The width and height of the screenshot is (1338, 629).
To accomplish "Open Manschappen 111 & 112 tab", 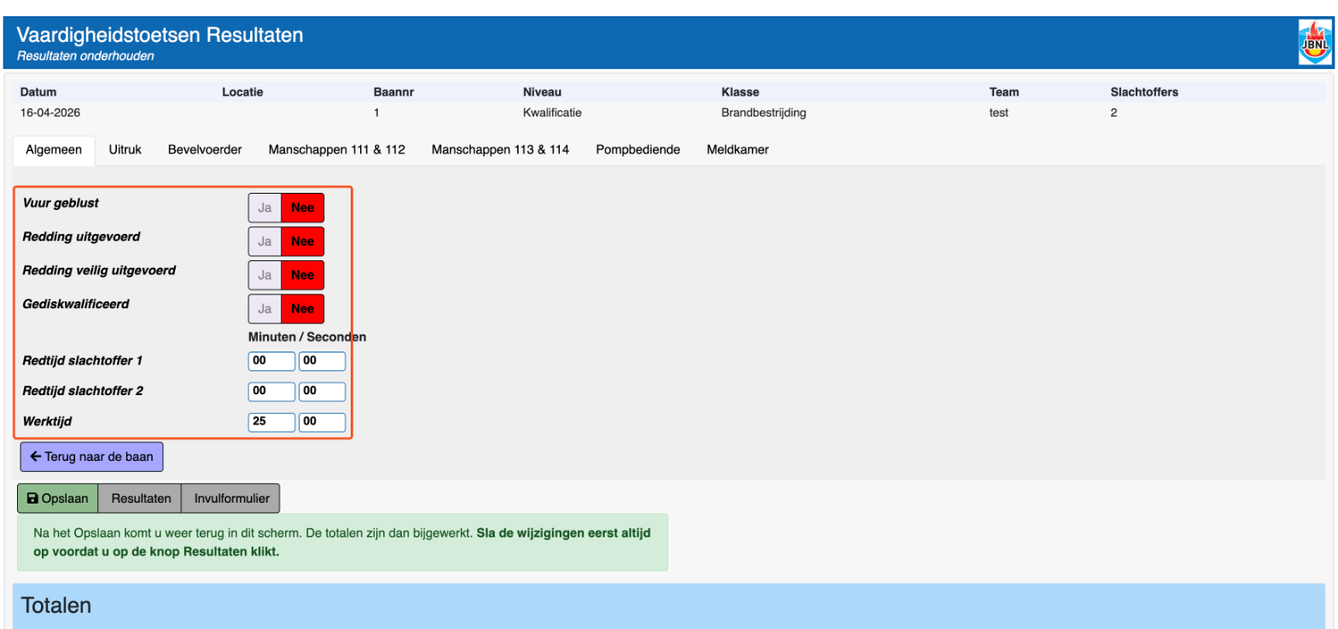I will 337,149.
